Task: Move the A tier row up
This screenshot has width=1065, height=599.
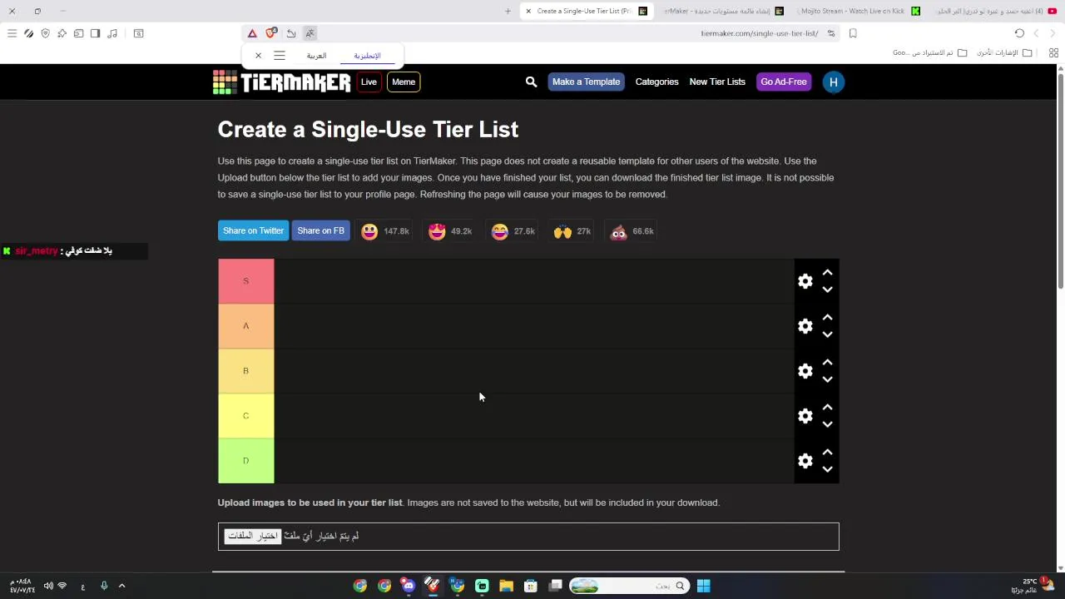Action: 827,318
